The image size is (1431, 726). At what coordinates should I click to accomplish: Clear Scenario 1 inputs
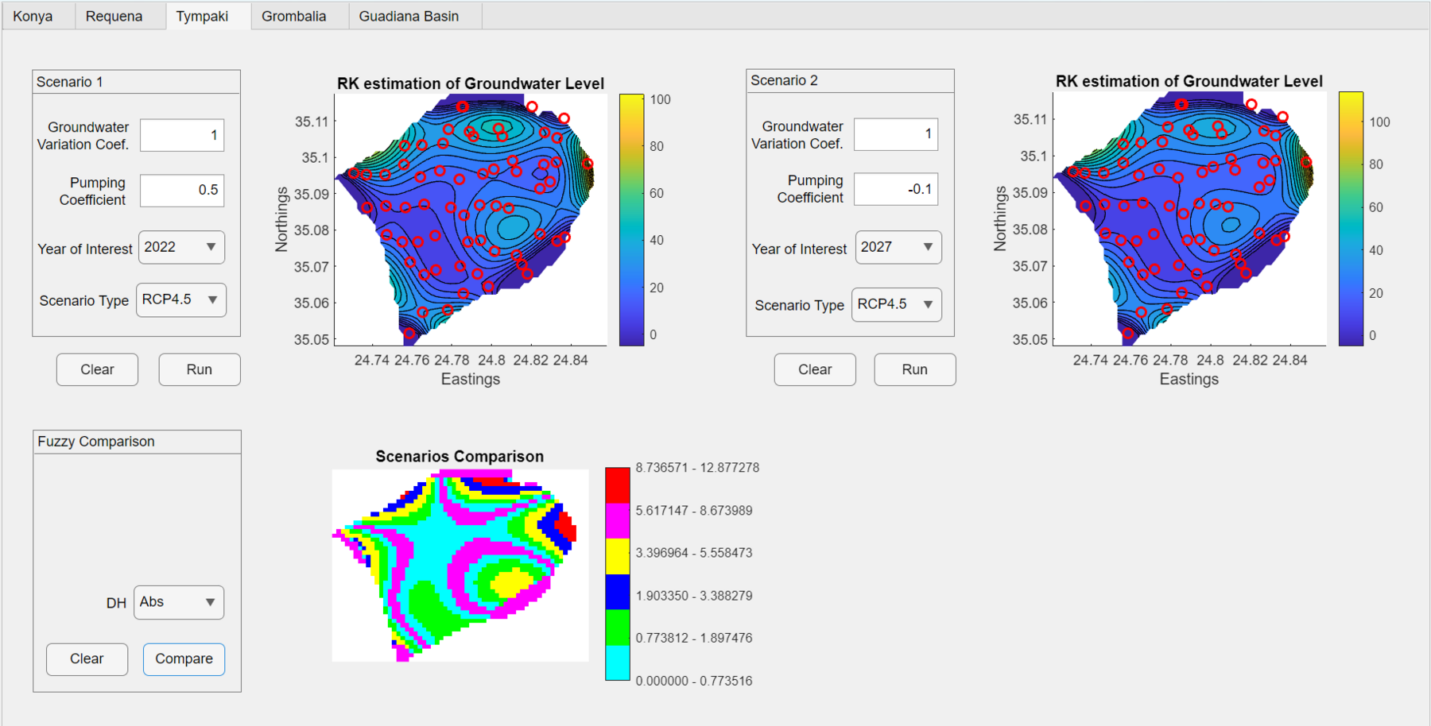97,369
